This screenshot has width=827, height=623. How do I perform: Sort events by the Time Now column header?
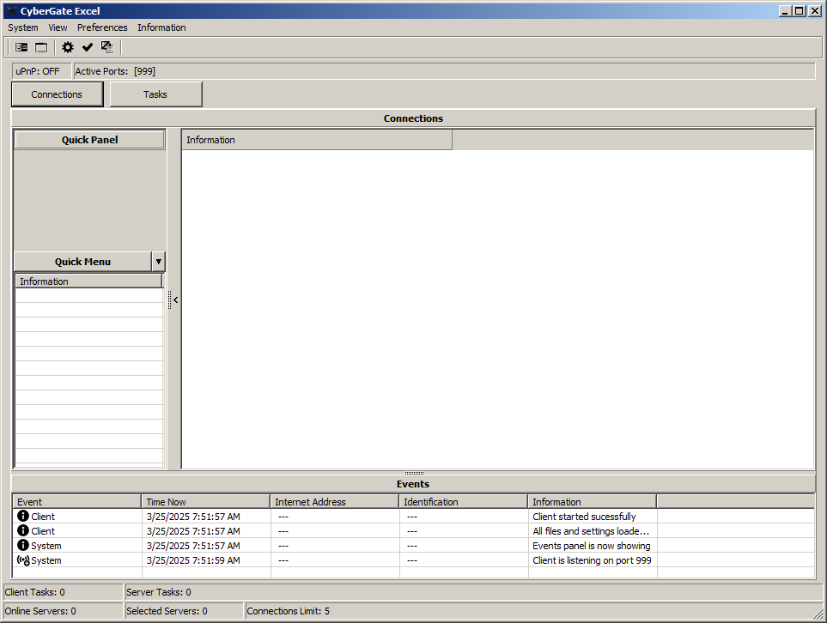tap(205, 502)
